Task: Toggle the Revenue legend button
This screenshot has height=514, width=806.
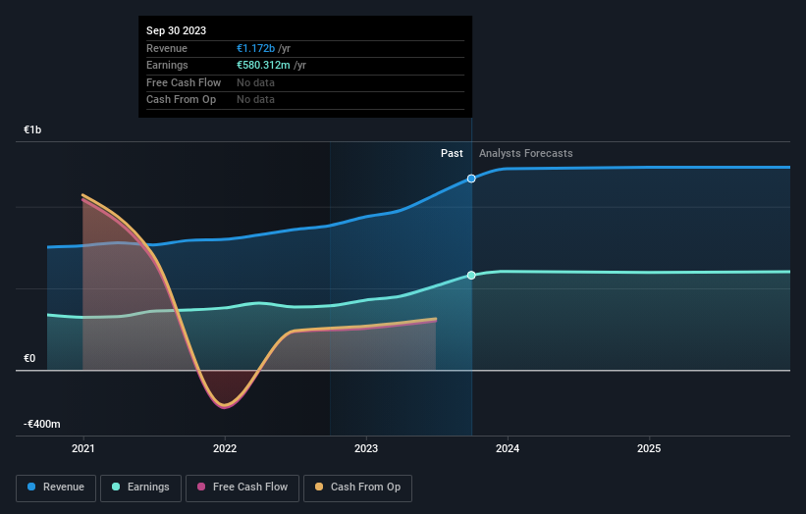Action: coord(56,488)
